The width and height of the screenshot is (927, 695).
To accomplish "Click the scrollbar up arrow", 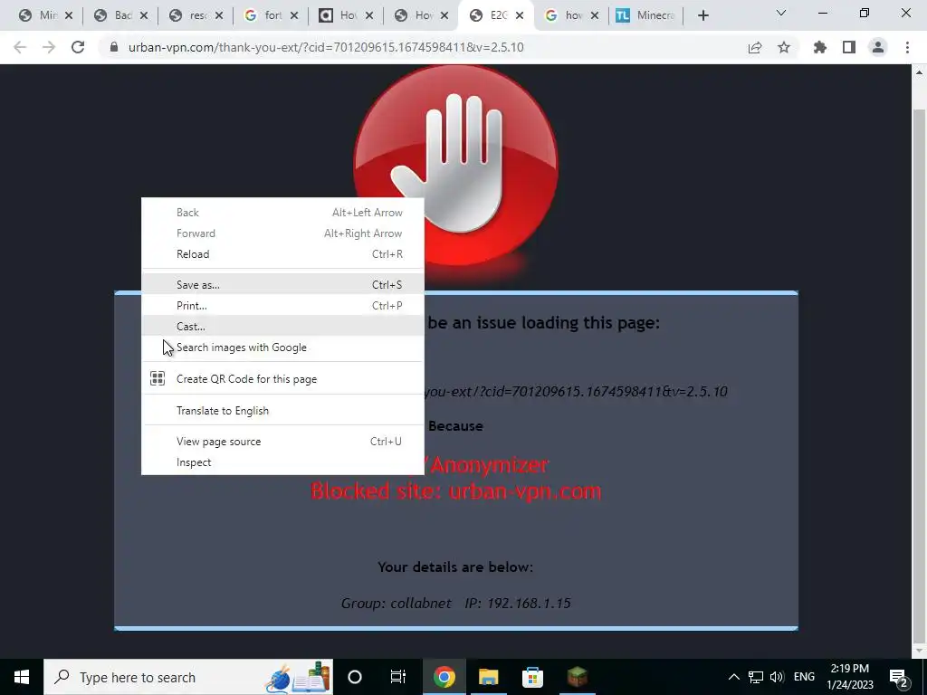I will click(x=919, y=72).
